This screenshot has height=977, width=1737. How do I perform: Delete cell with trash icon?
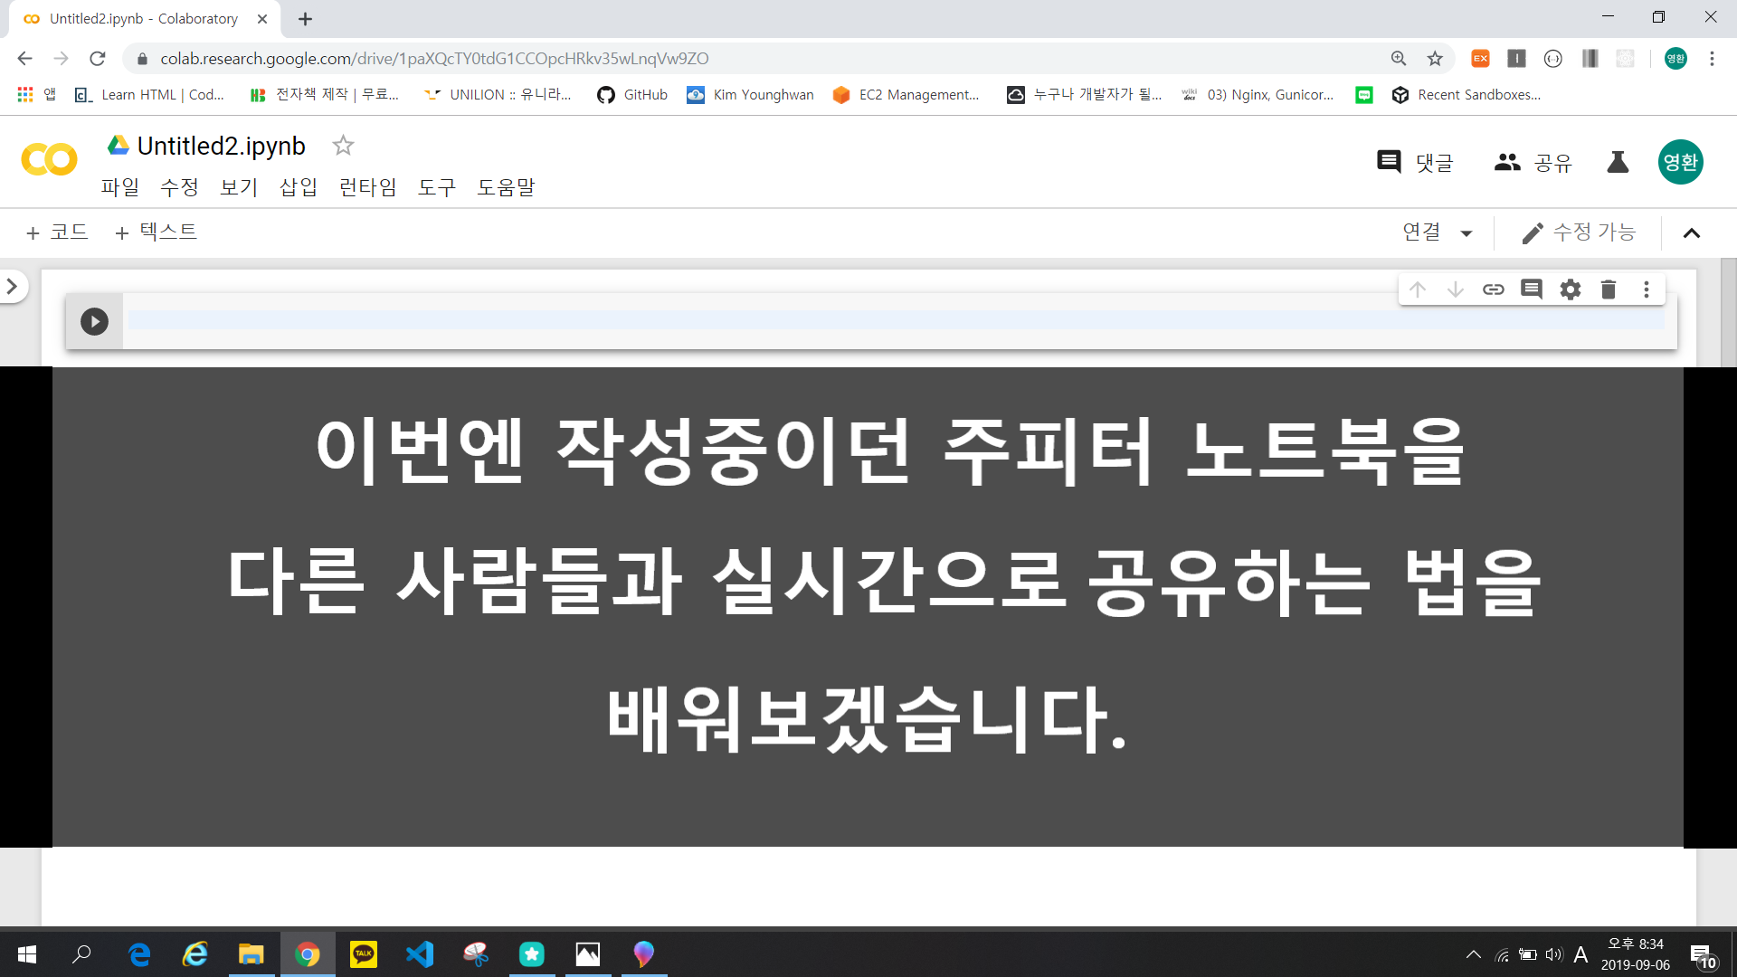click(x=1609, y=289)
